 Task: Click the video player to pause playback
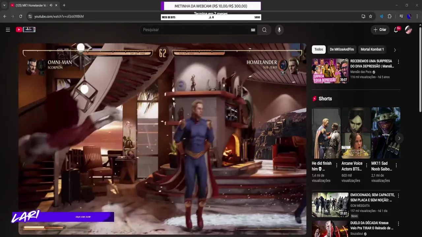tap(162, 138)
